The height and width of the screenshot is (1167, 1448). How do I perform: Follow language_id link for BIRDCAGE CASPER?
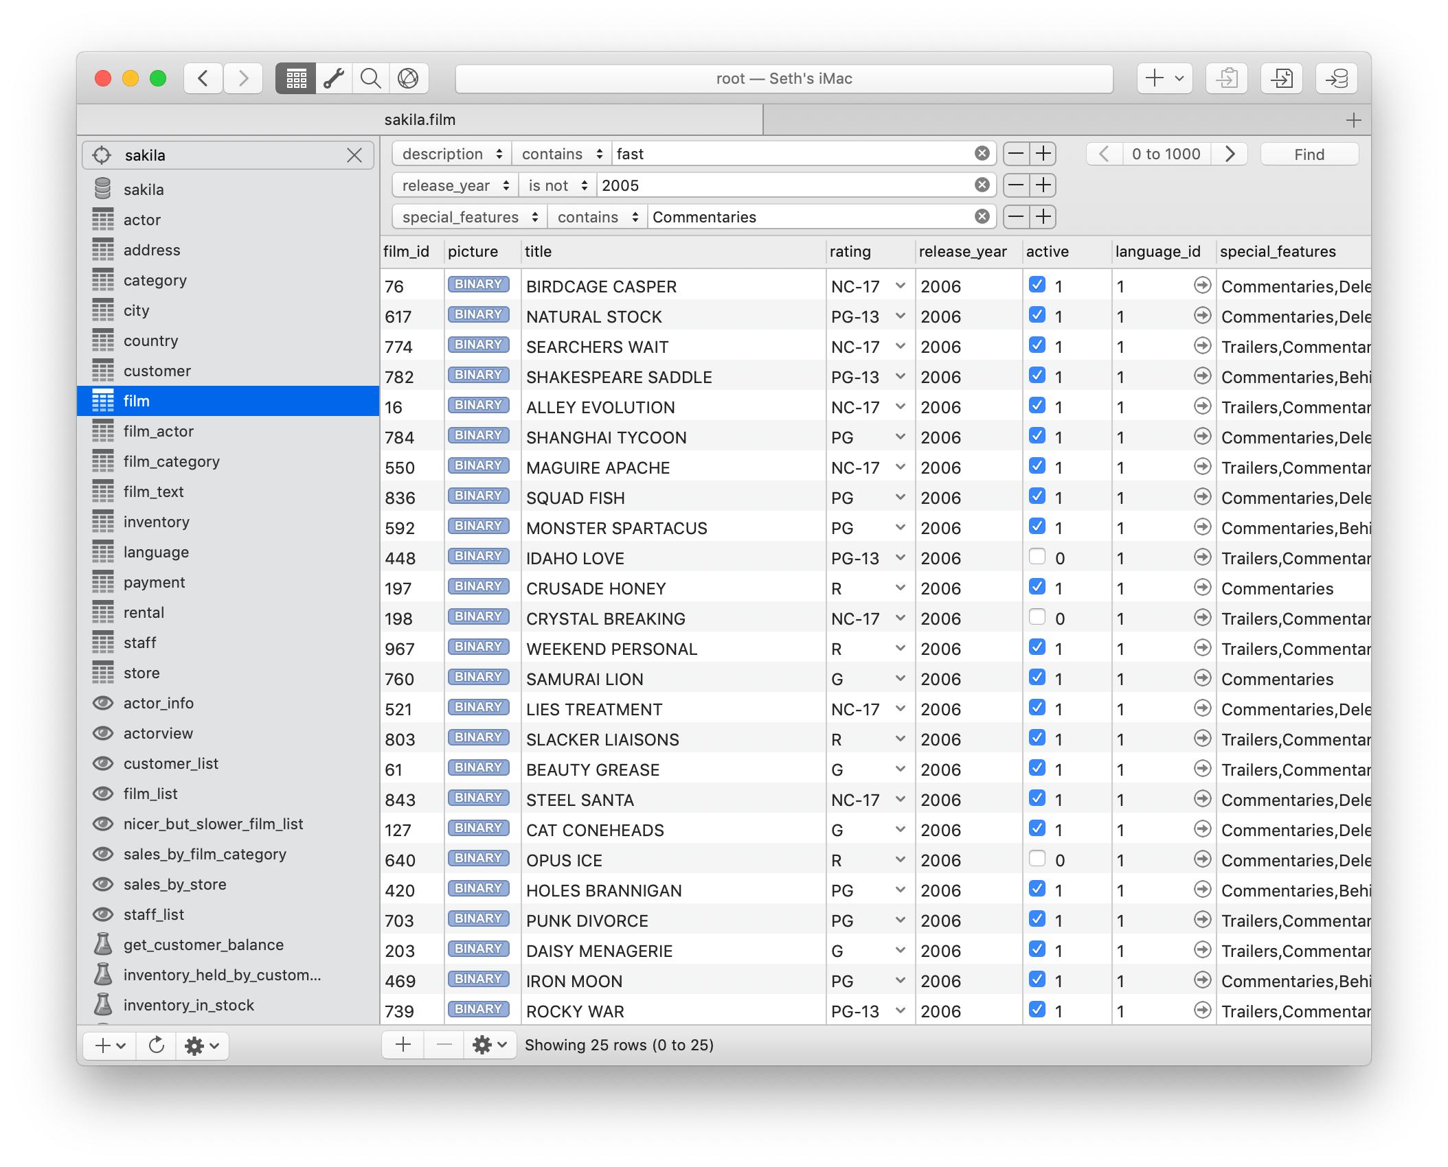click(x=1202, y=286)
